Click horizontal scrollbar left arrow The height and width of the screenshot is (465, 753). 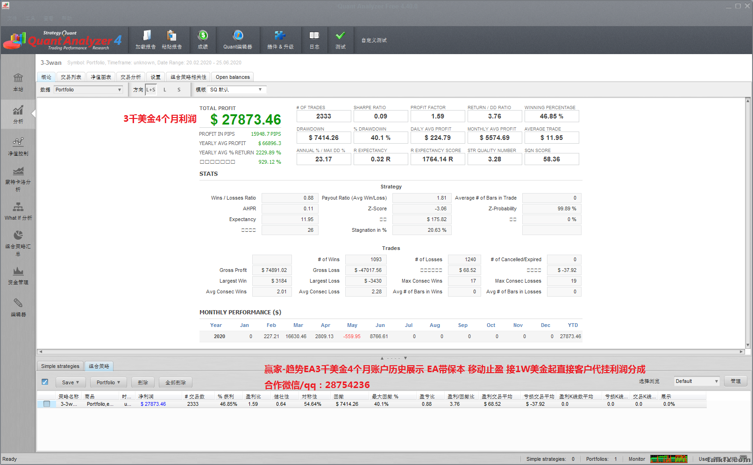tap(41, 352)
